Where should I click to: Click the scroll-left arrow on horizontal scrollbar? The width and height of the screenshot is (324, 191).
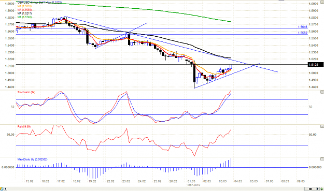(x=6, y=189)
